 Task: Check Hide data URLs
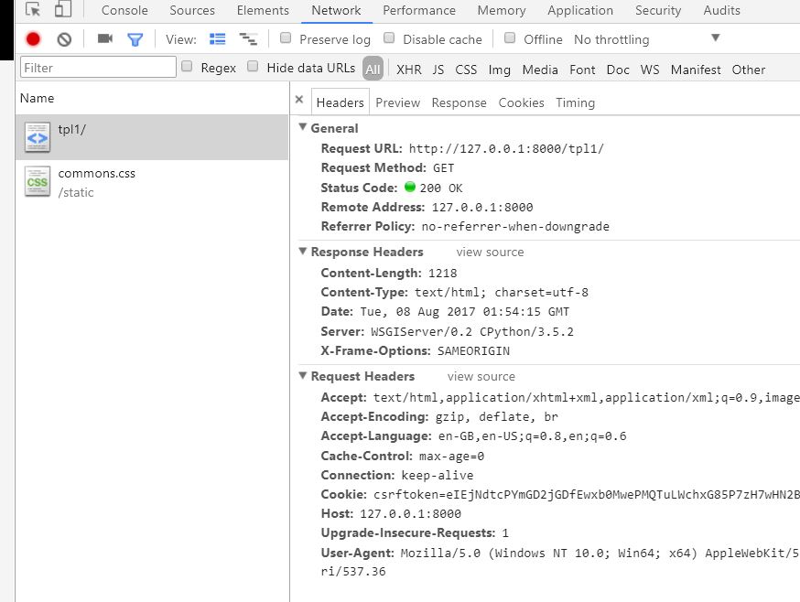coord(253,66)
